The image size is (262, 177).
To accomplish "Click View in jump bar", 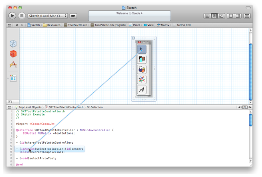I will [149, 25].
